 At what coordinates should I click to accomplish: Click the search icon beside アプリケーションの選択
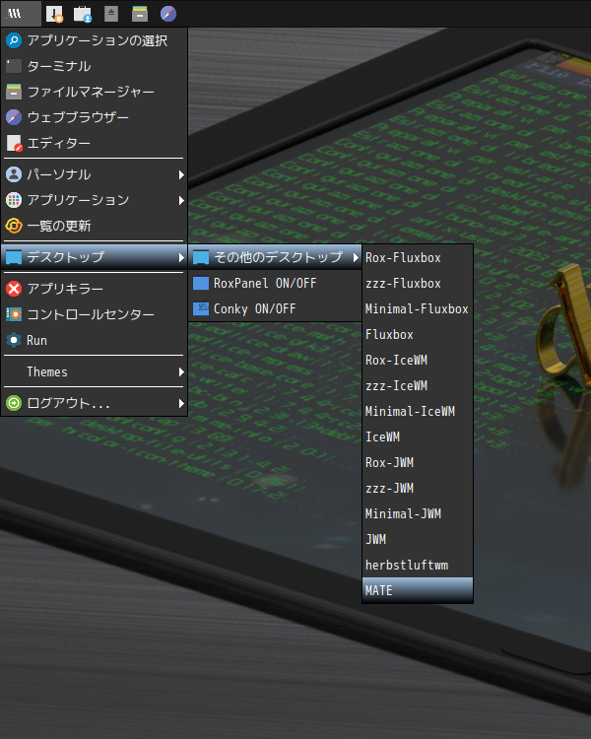14,40
